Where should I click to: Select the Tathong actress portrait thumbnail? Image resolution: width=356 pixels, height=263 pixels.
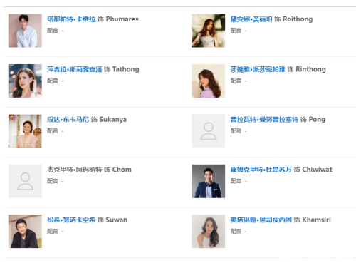point(25,81)
